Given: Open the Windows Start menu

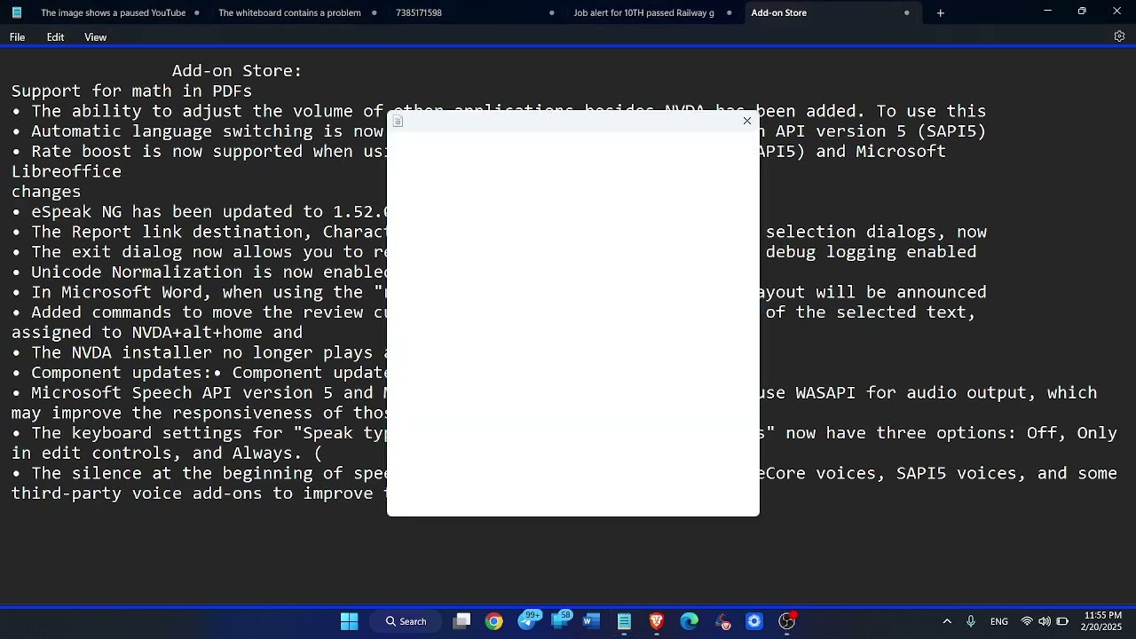Looking at the screenshot, I should click(349, 621).
